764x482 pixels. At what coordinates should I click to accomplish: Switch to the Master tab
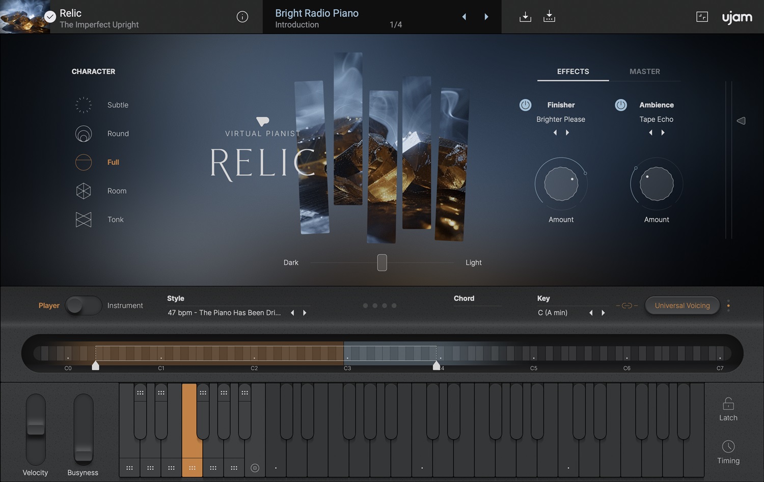[x=645, y=71]
